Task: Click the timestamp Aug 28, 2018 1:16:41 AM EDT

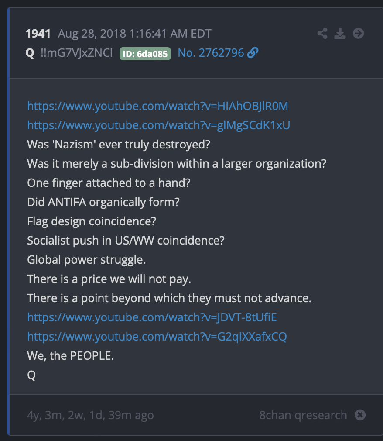Action: click(135, 34)
